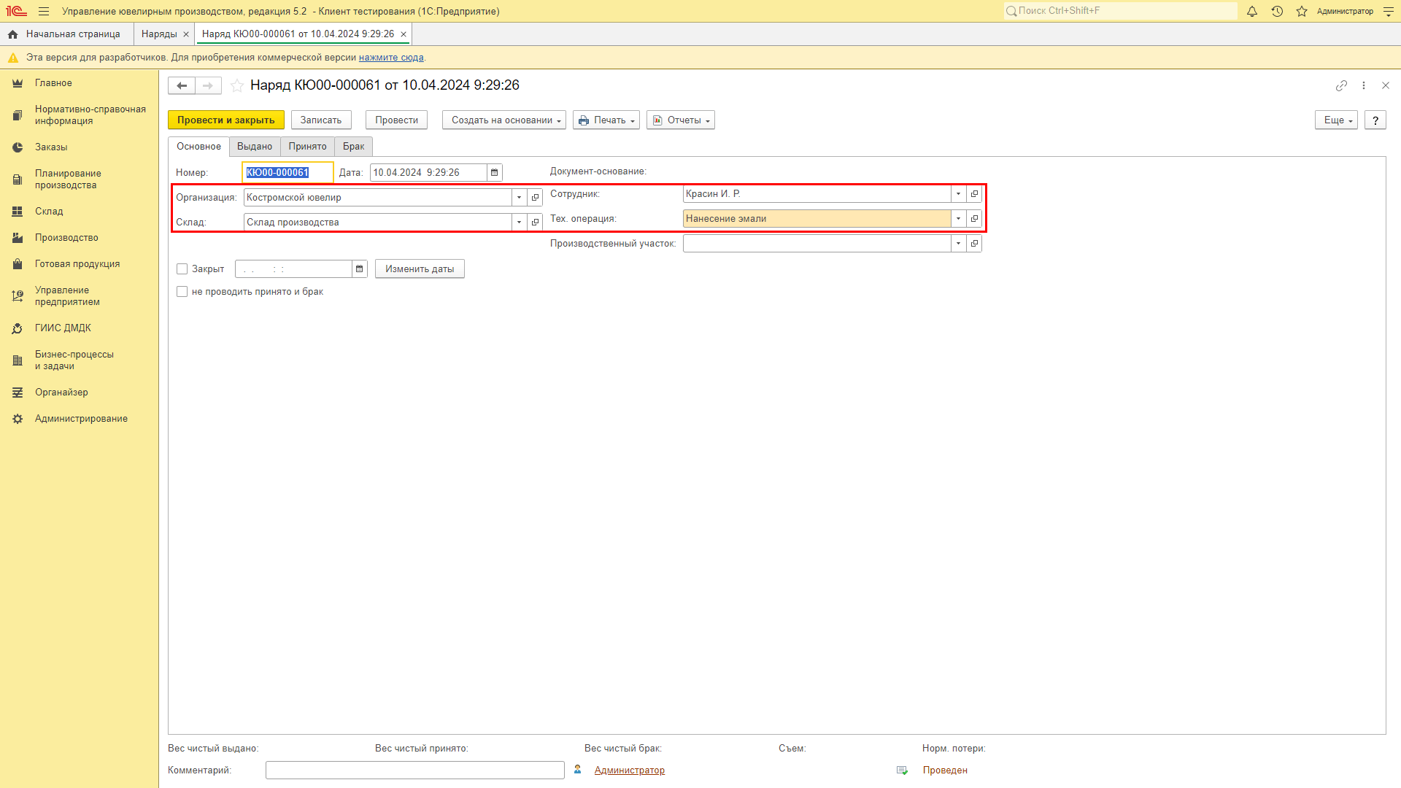Open ГИИС ДМДК section in sidebar
Viewport: 1401px width, 788px height.
coord(63,328)
